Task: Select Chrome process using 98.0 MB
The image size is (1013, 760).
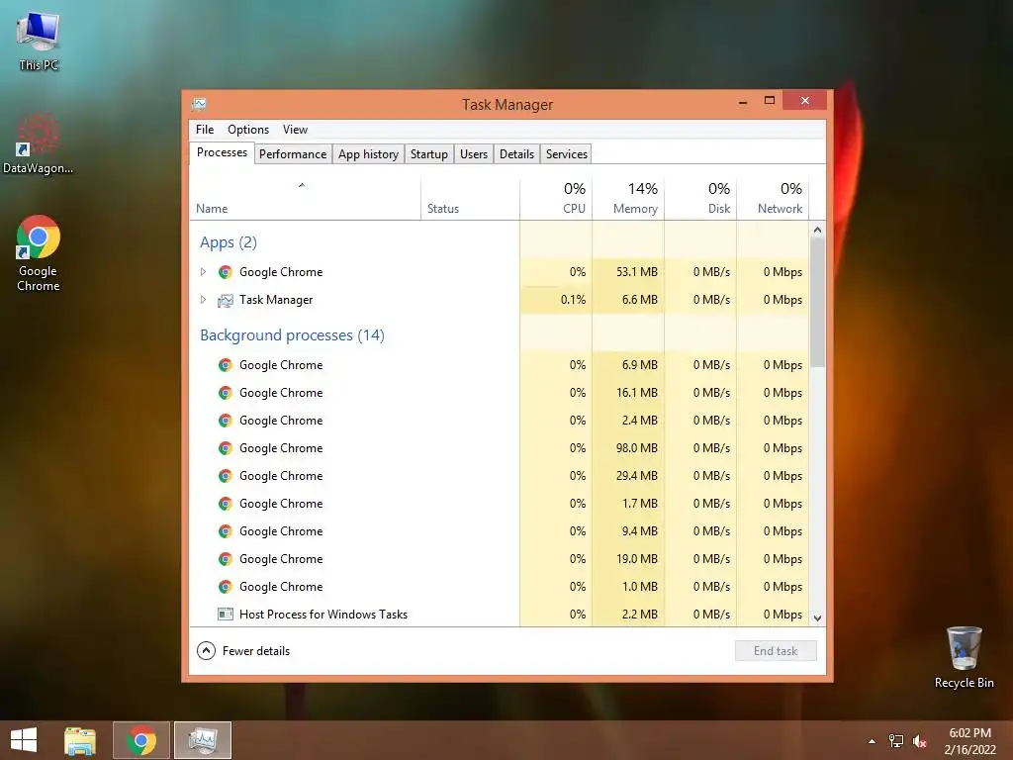Action: click(500, 448)
